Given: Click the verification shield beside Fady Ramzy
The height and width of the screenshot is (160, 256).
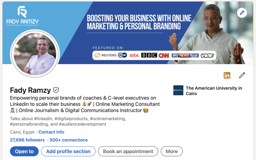Looking at the screenshot, I should click(56, 90).
